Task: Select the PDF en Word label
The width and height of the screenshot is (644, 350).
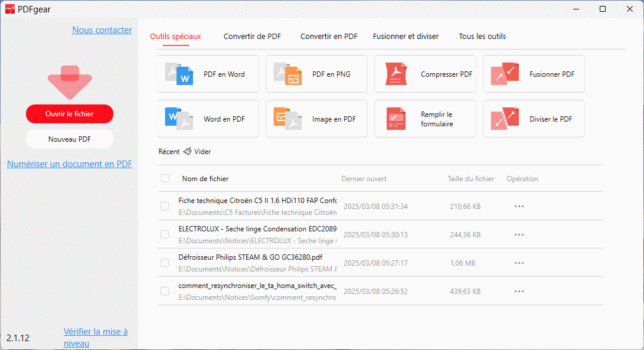Action: pos(224,74)
